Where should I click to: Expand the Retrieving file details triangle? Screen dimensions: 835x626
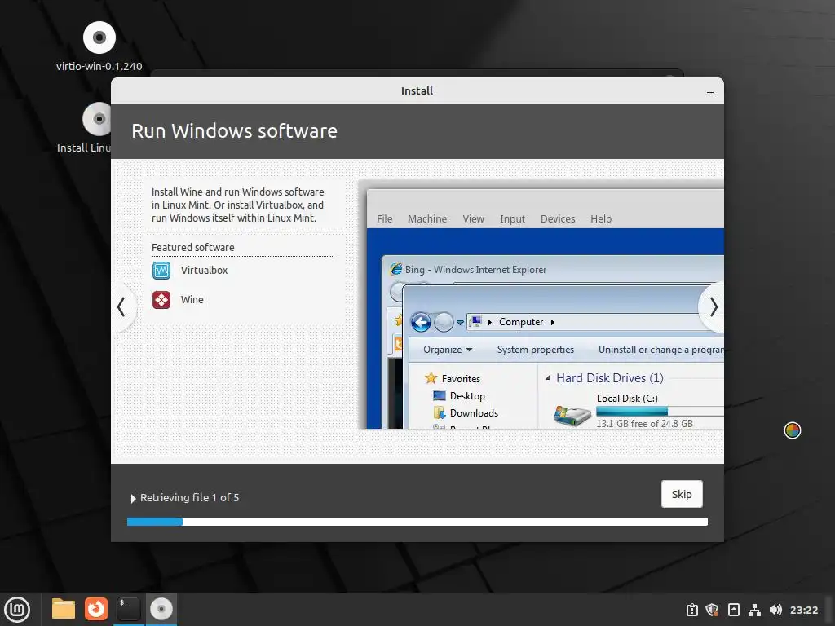pos(133,498)
